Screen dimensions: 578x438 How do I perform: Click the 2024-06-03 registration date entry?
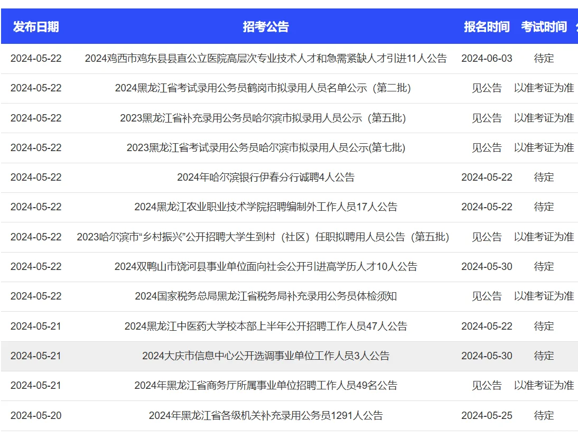pos(487,58)
